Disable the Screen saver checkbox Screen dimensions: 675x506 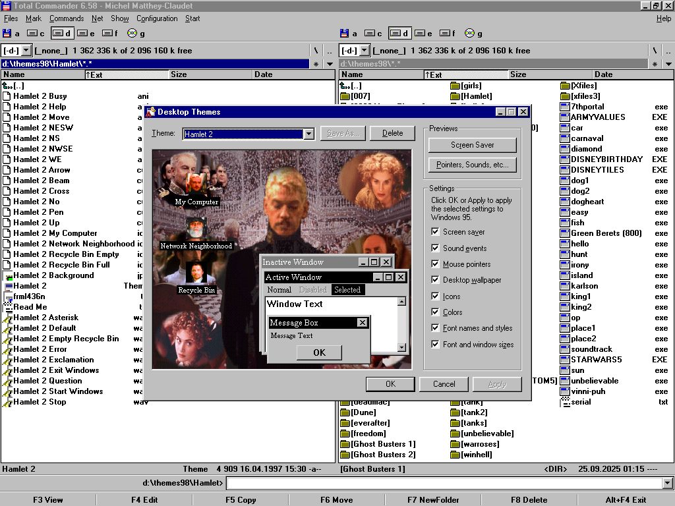click(x=435, y=232)
